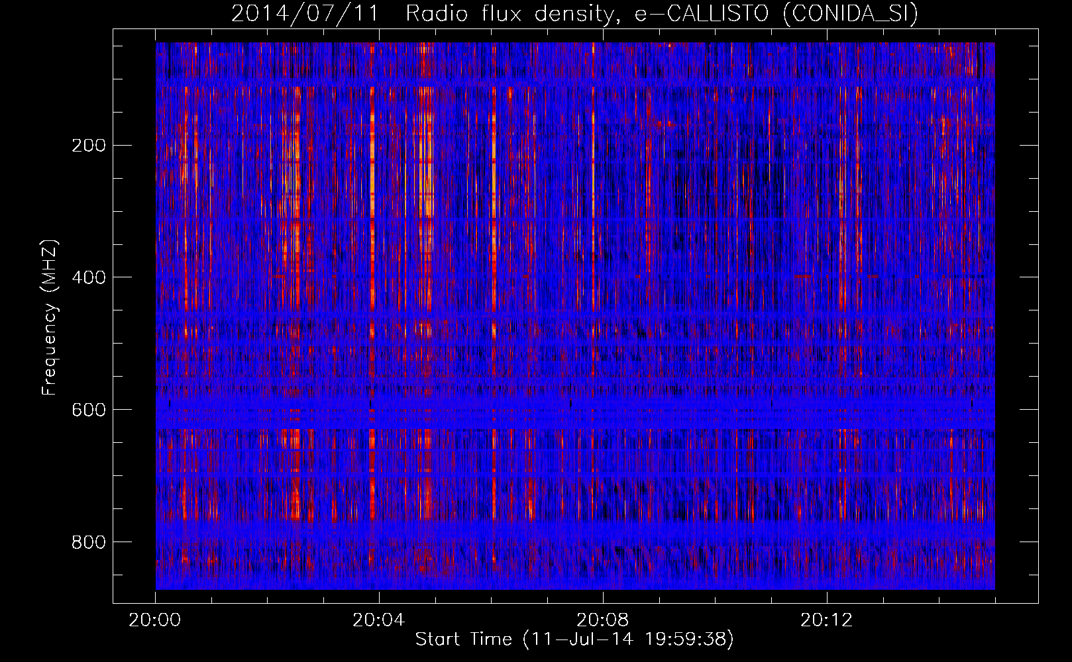1072x662 pixels.
Task: Click the 600 frequency tick label
Action: (88, 409)
